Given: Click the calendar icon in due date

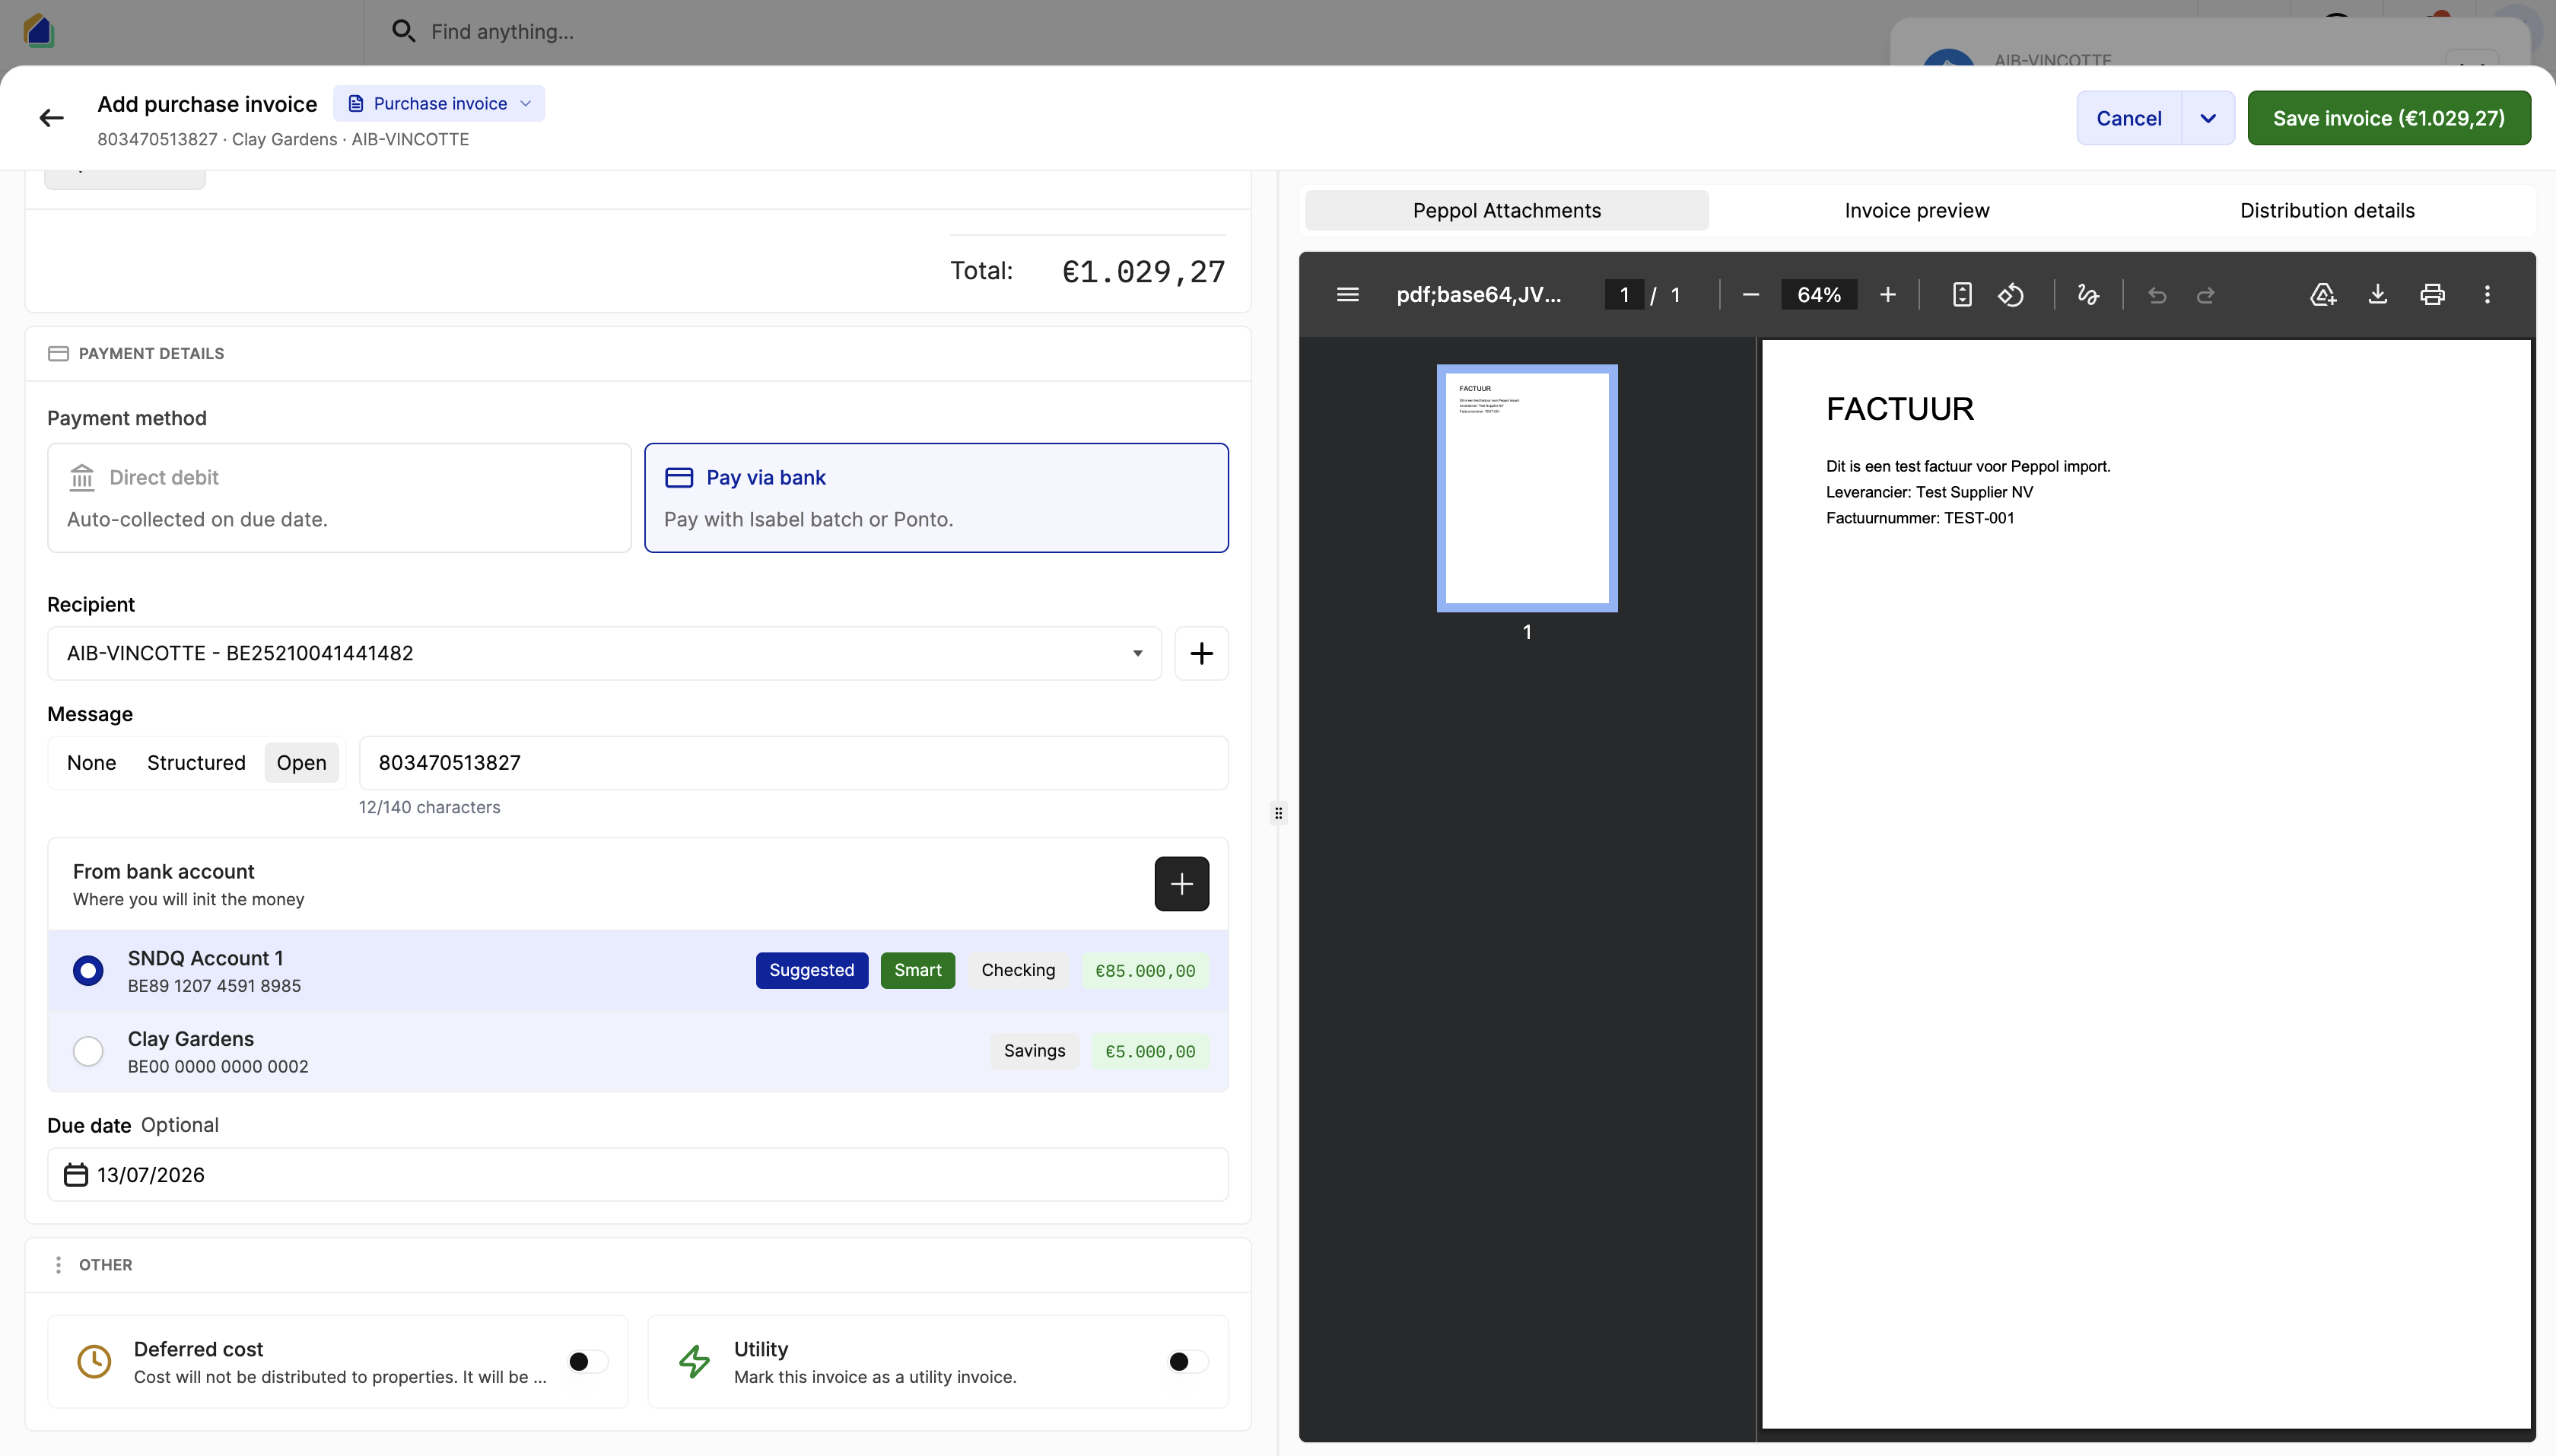Looking at the screenshot, I should point(76,1175).
